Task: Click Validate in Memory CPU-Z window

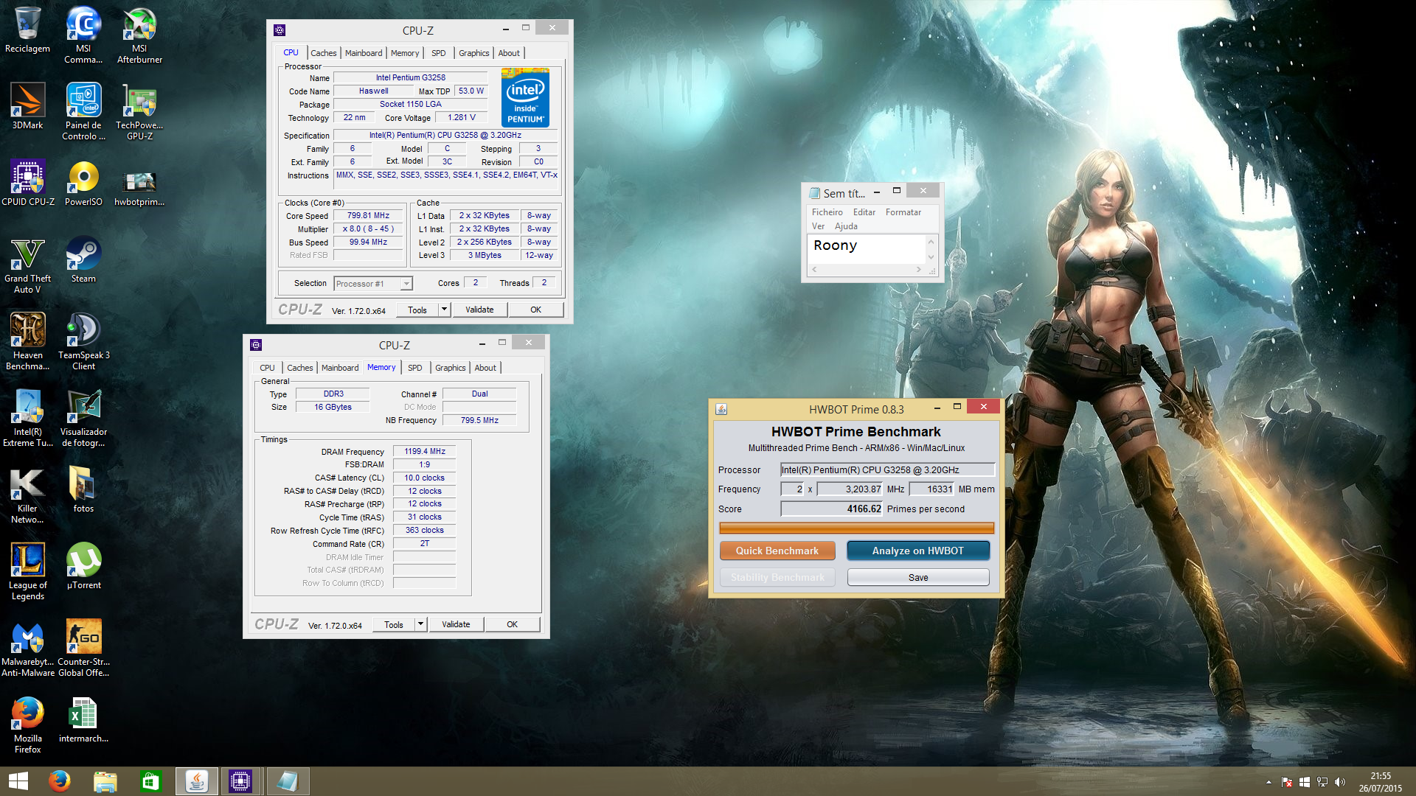Action: [456, 624]
